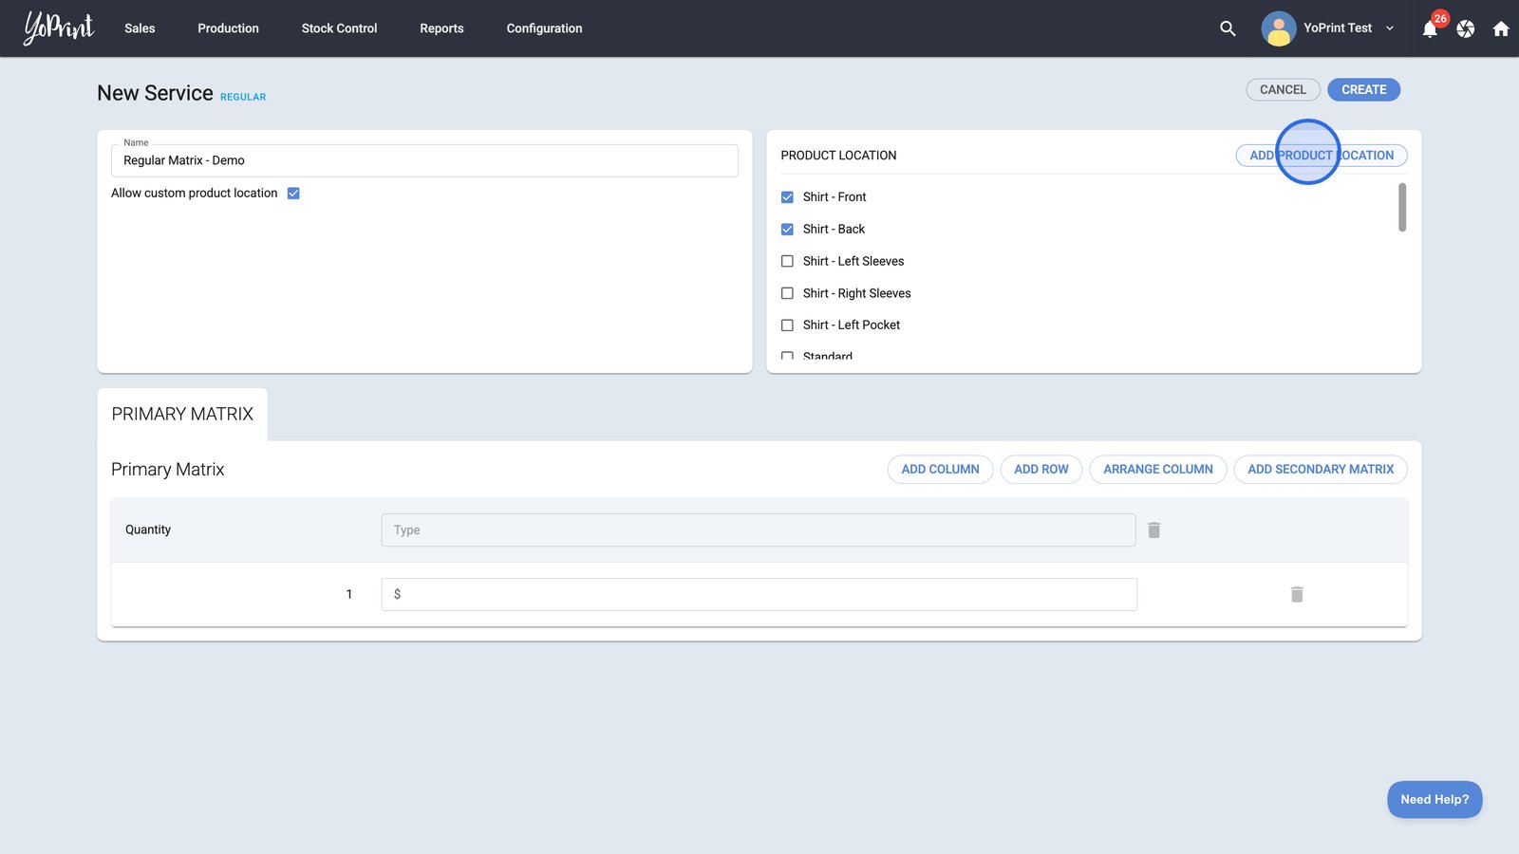Screen dimensions: 1519x854
Task: Open the search magnifier icon
Action: 1228,28
